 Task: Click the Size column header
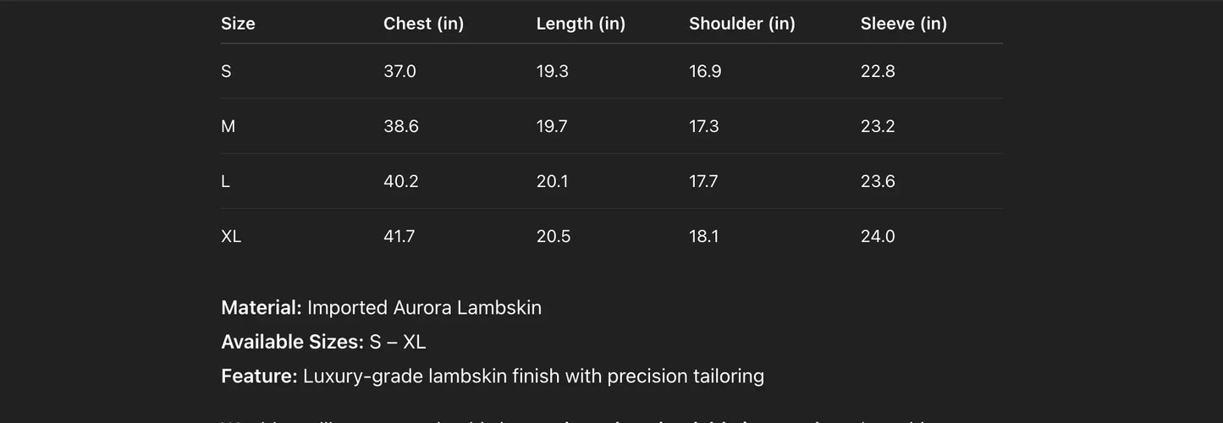[238, 24]
